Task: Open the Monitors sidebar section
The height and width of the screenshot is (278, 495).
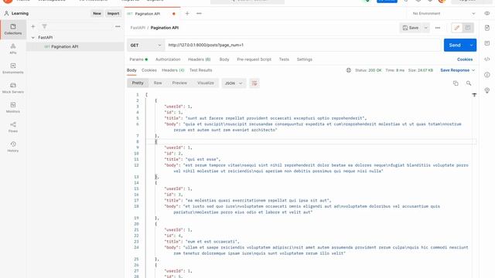Action: (13, 107)
